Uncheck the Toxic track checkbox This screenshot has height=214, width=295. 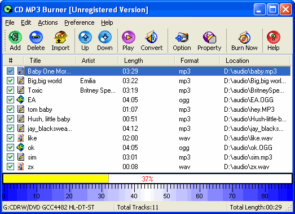pos(10,90)
